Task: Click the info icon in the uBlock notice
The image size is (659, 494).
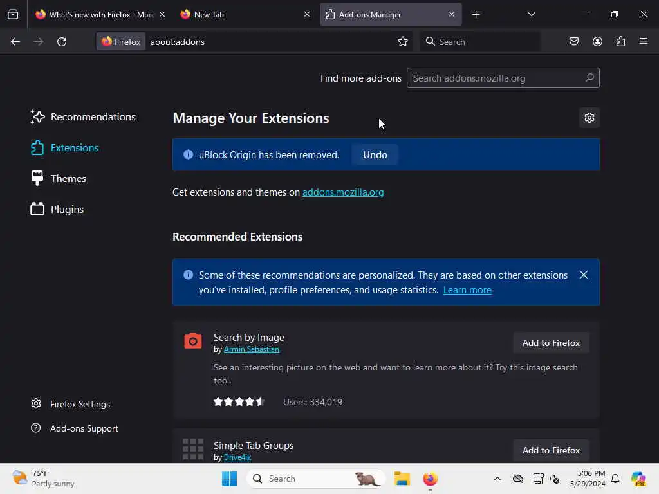Action: (189, 154)
